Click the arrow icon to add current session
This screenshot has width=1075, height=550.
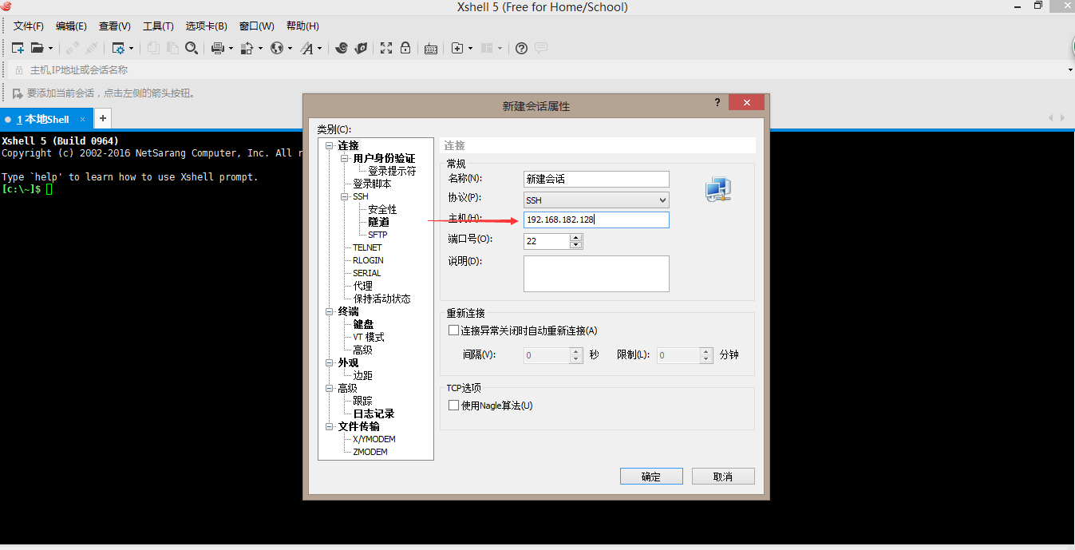point(17,93)
